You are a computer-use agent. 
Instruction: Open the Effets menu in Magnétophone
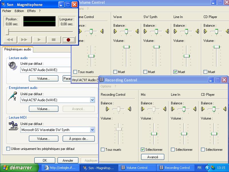(31, 11)
